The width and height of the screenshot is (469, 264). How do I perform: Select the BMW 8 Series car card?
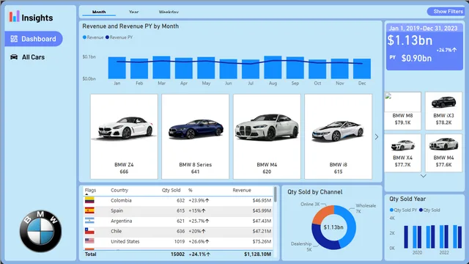click(196, 136)
